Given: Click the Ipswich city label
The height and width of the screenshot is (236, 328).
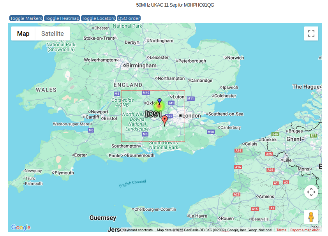Looking at the screenshot, I should point(230,88).
